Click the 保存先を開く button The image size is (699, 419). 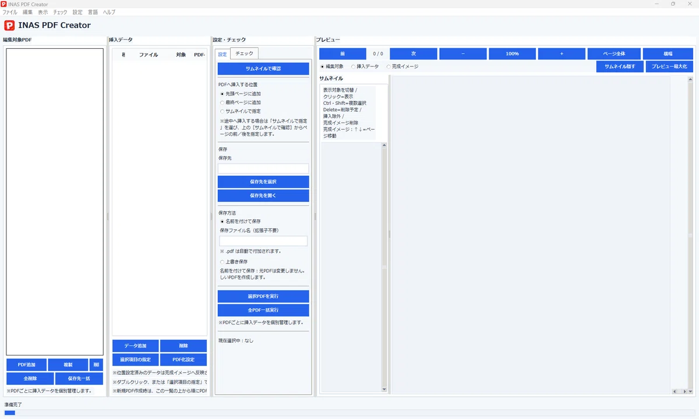click(263, 196)
